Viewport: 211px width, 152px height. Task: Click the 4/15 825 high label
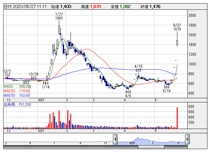tap(138, 68)
